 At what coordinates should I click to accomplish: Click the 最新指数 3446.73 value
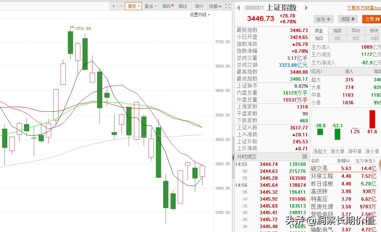(x=299, y=30)
